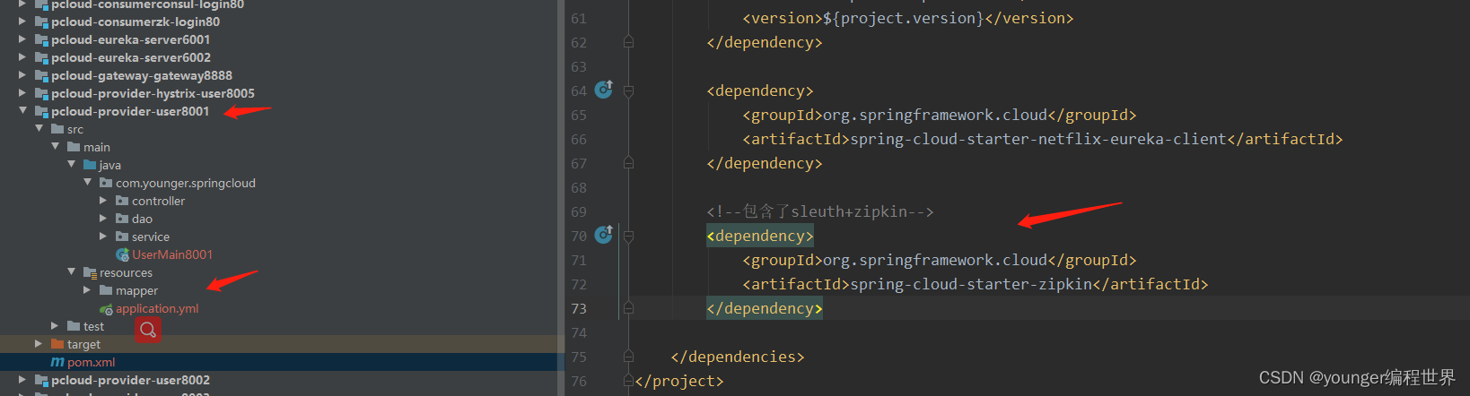Expand the pcloud-provider-user8002 module
The height and width of the screenshot is (396, 1470).
[22, 380]
